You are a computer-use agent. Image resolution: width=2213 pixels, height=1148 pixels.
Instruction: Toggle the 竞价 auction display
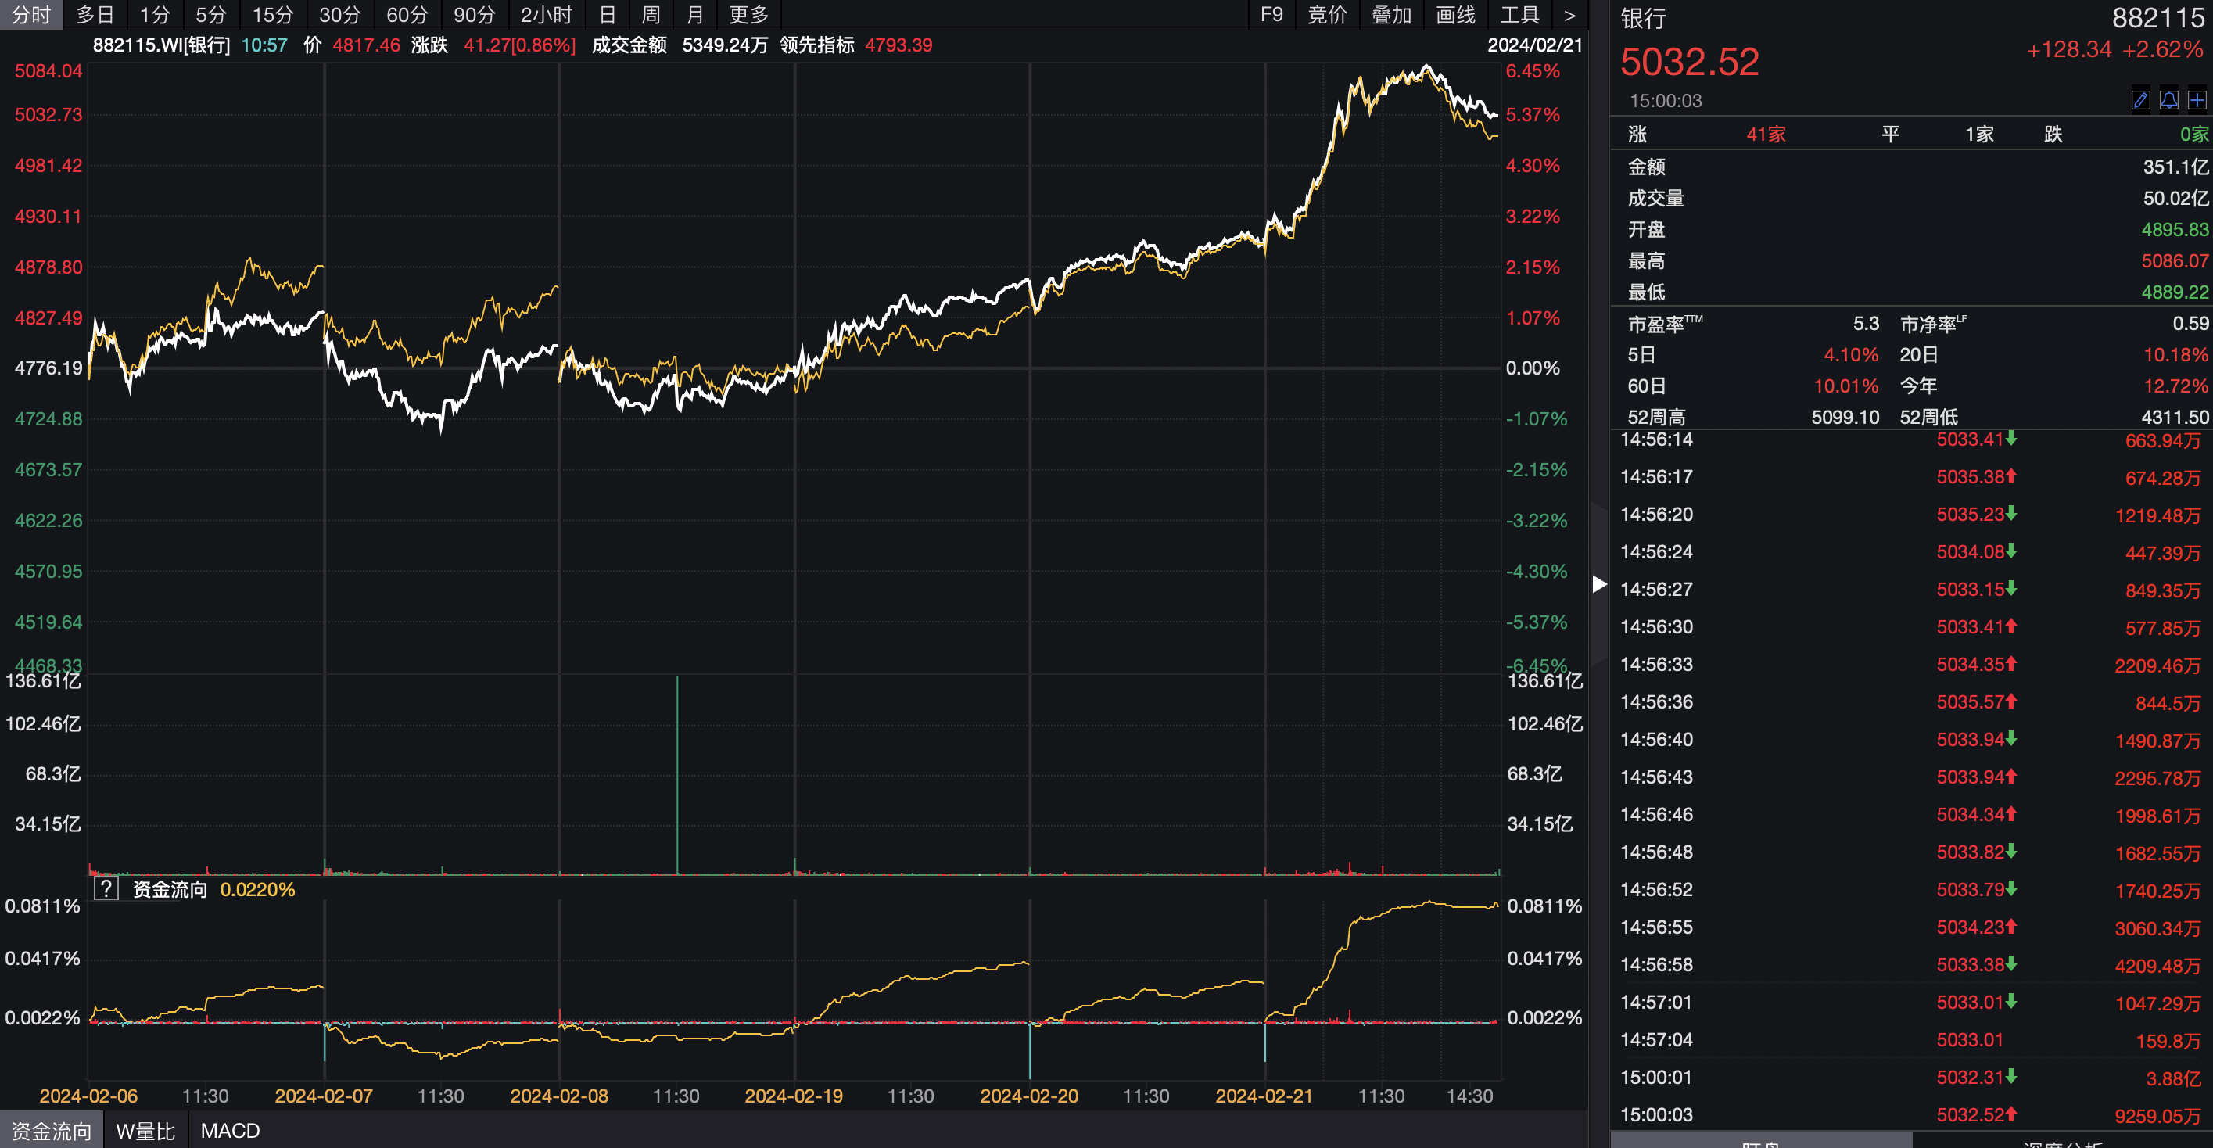coord(1326,15)
